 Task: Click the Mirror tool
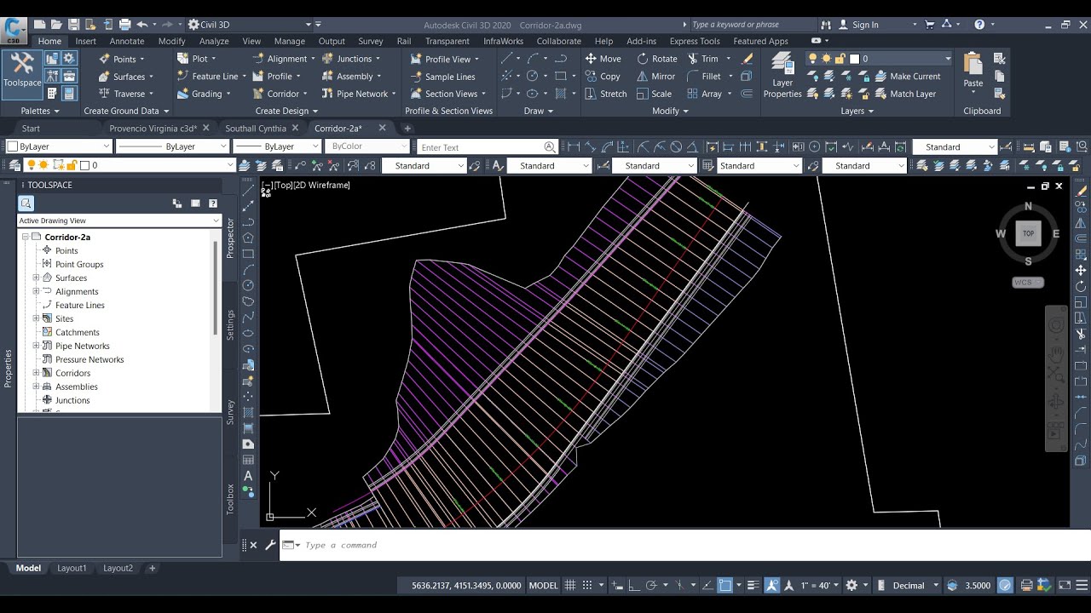655,77
